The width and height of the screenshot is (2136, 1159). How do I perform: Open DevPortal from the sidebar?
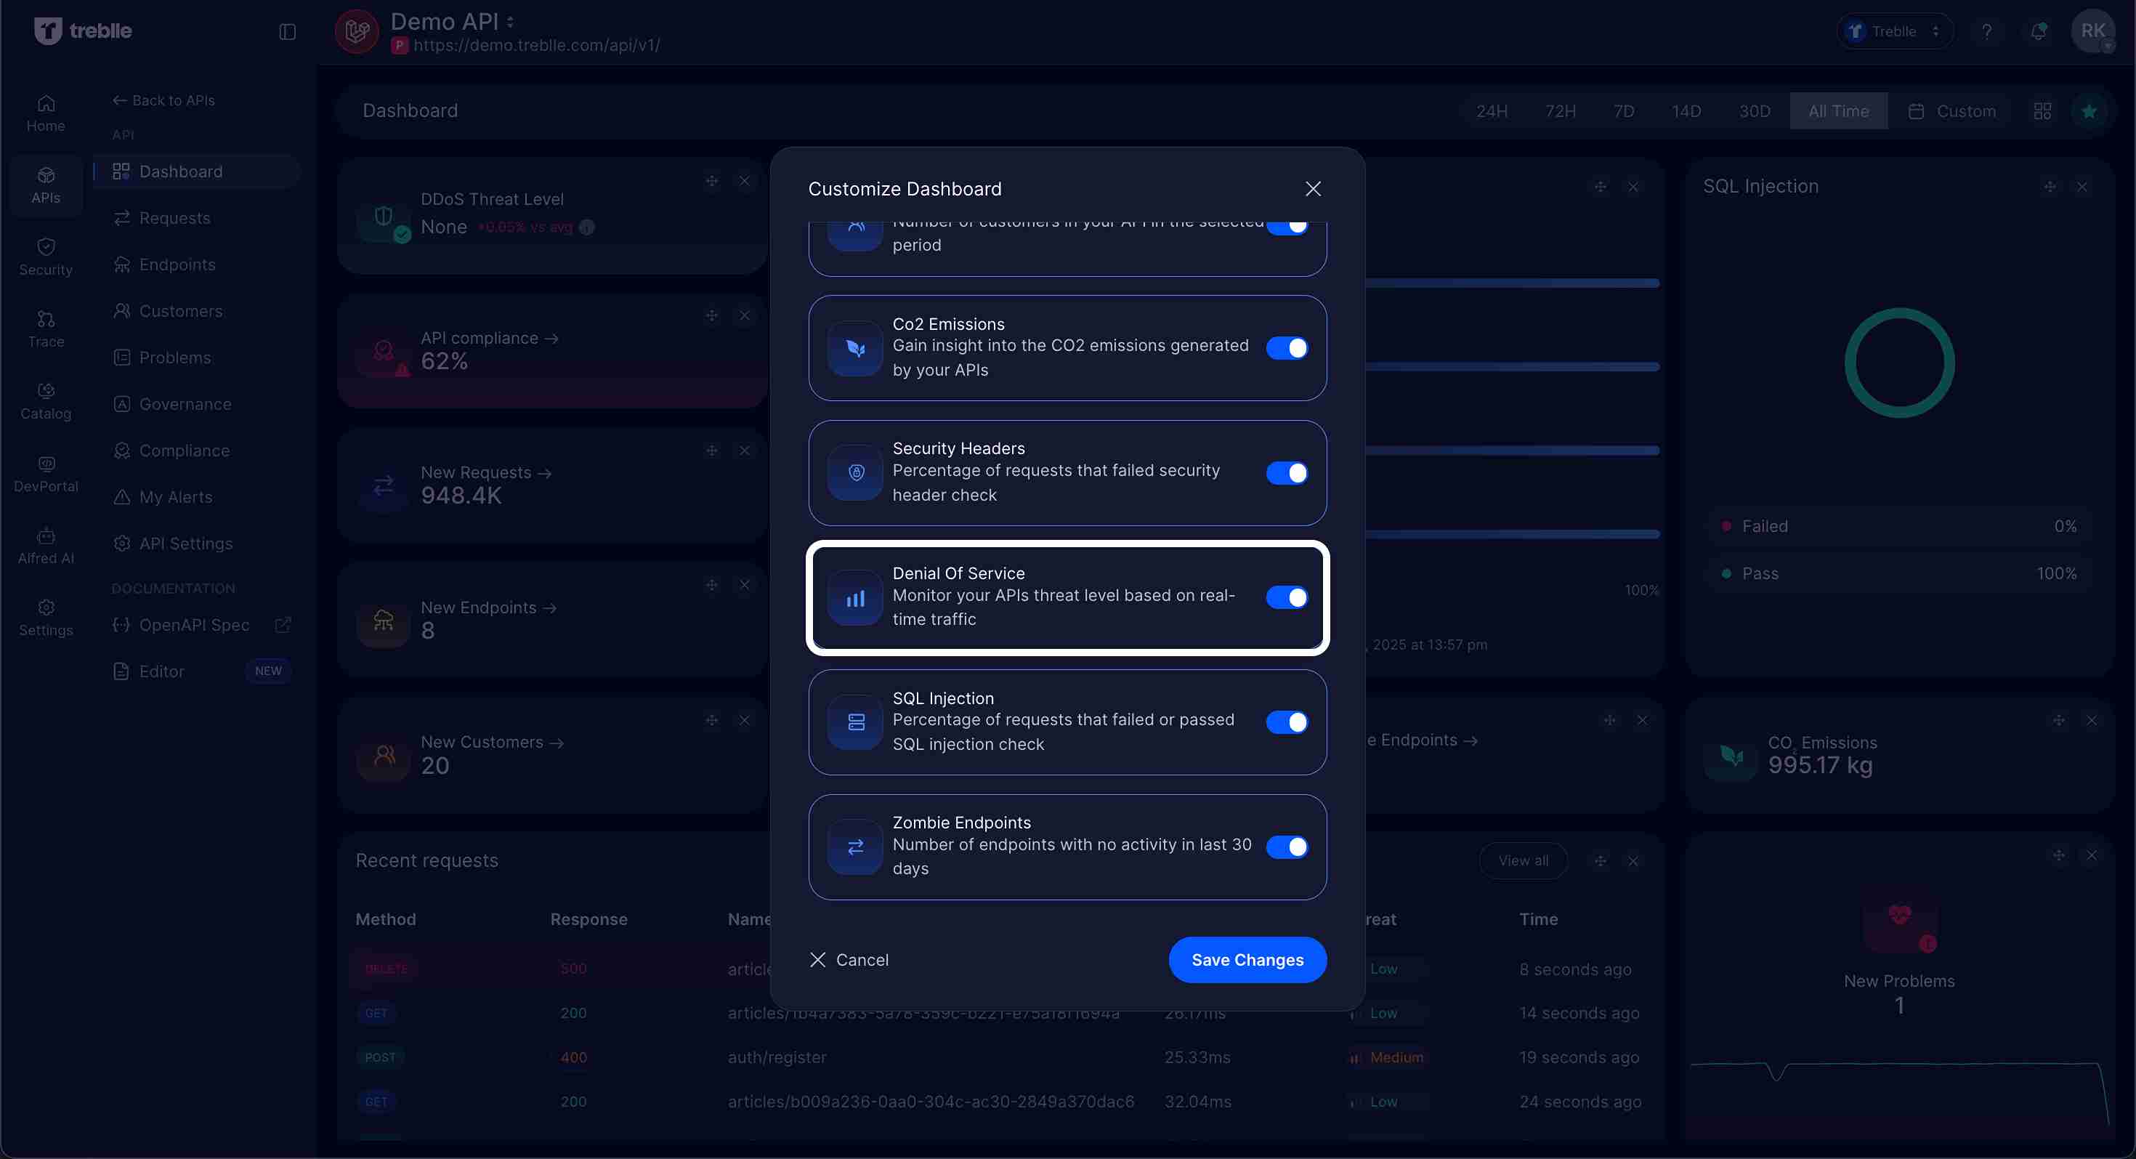[x=46, y=472]
